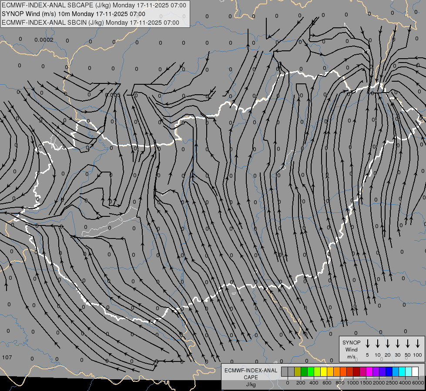The height and width of the screenshot is (391, 426).
Task: Click the 0.0002 value on the map
Action: point(44,40)
